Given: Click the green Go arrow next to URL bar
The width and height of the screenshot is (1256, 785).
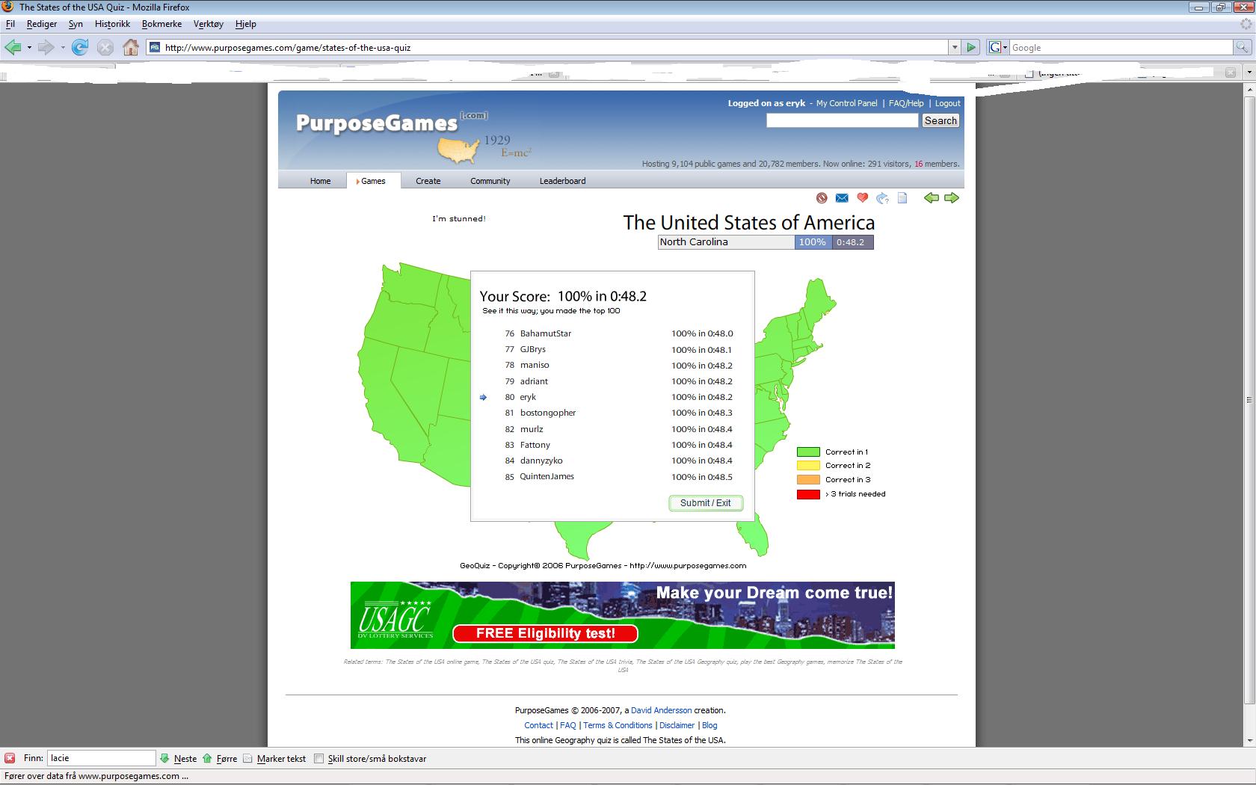Looking at the screenshot, I should (x=971, y=47).
